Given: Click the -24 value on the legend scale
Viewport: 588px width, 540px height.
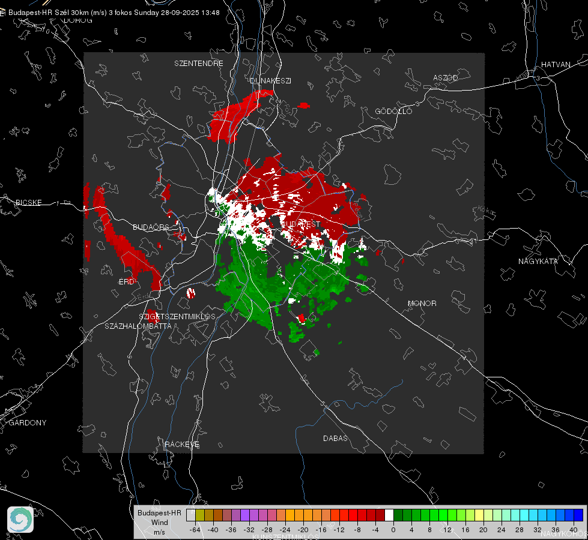Looking at the screenshot, I should coord(285,530).
